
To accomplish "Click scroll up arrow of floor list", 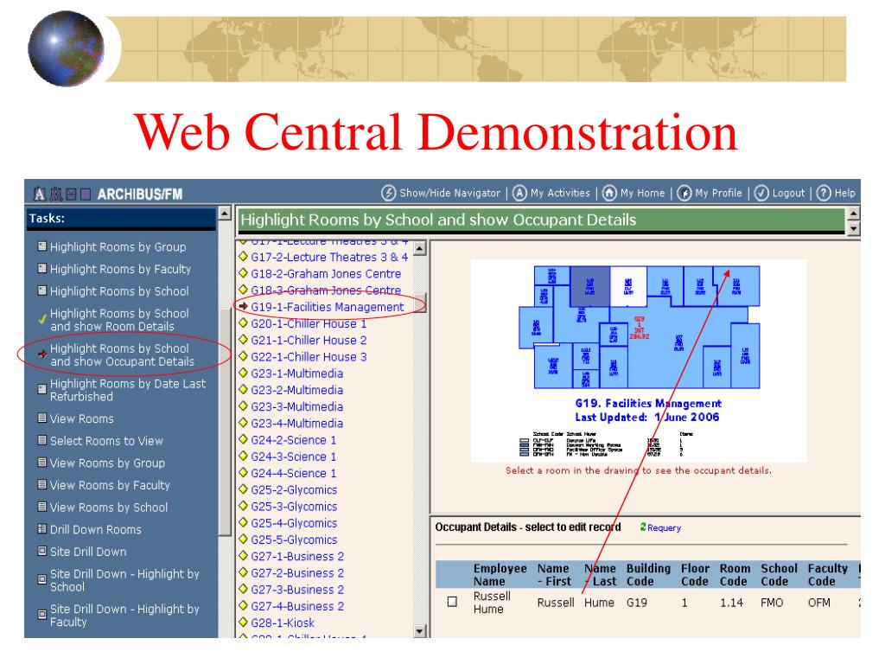I will [419, 248].
